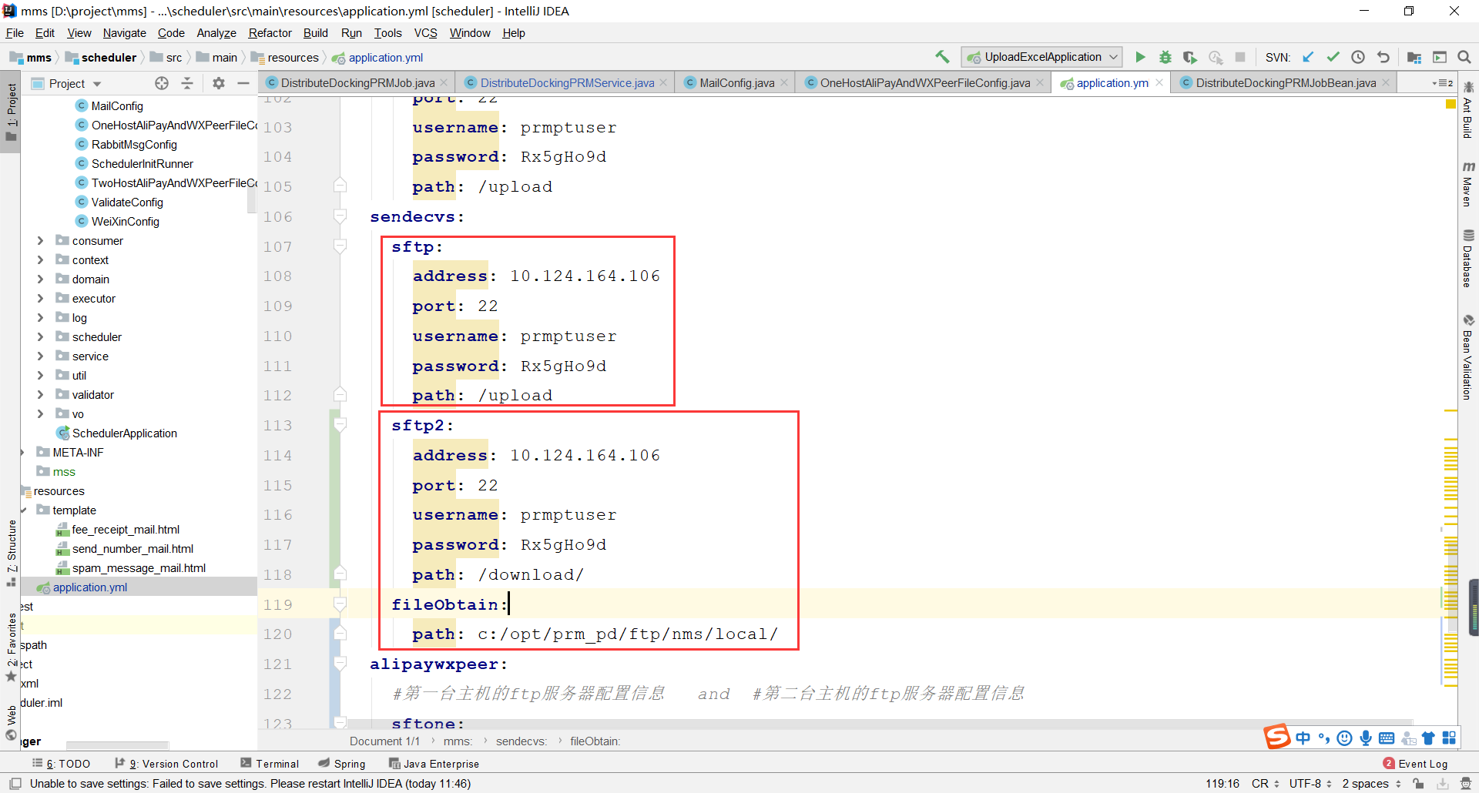Start debugging with the bug icon
Image resolution: width=1479 pixels, height=793 pixels.
click(1165, 57)
